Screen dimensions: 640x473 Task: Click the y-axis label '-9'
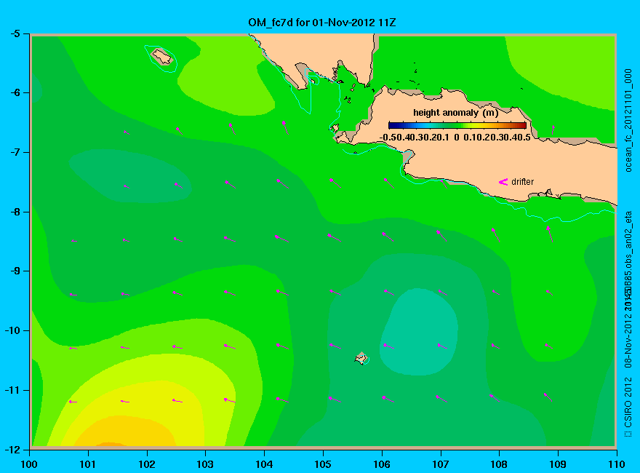[15, 271]
